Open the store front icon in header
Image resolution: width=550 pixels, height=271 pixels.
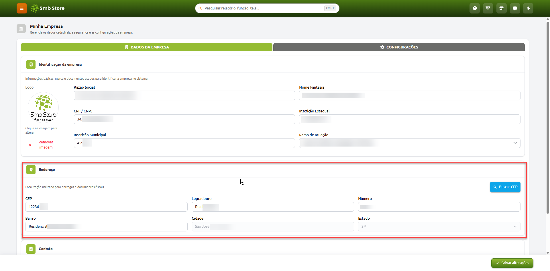point(501,8)
